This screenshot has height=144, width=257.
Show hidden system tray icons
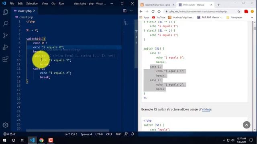click(x=224, y=140)
